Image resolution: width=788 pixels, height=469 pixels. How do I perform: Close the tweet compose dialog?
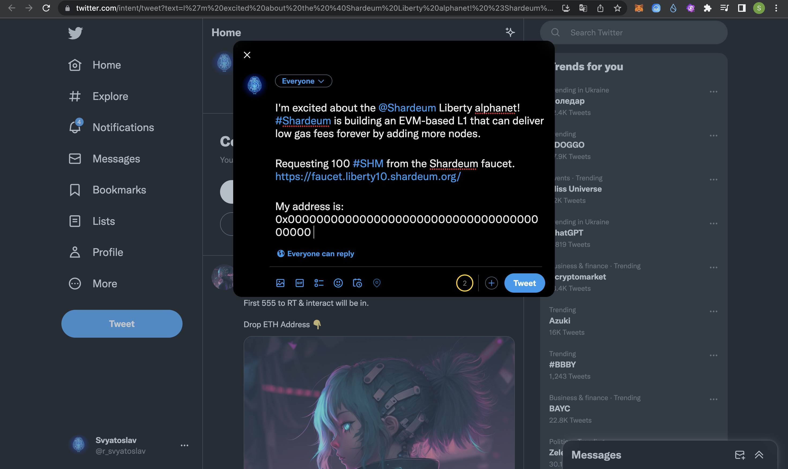tap(247, 55)
